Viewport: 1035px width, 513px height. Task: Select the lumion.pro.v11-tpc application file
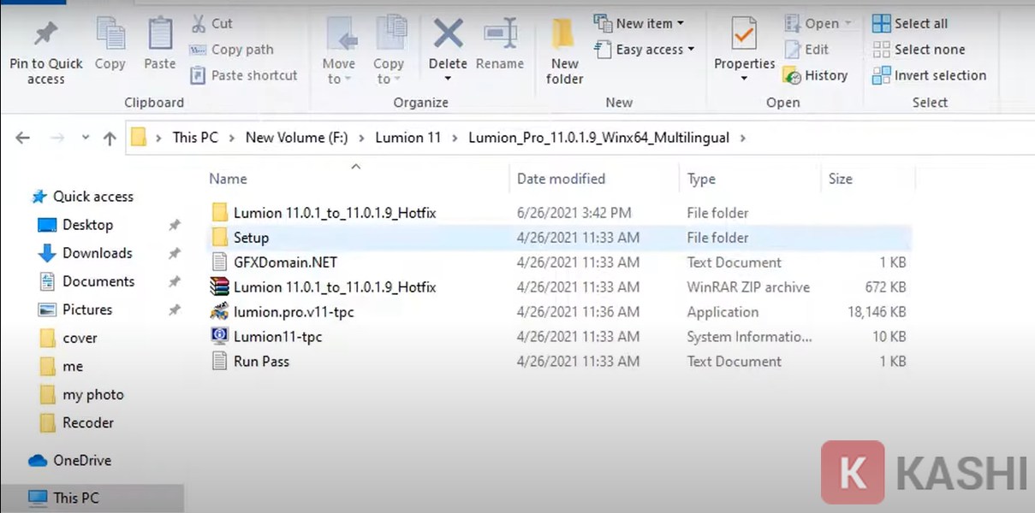pos(293,312)
